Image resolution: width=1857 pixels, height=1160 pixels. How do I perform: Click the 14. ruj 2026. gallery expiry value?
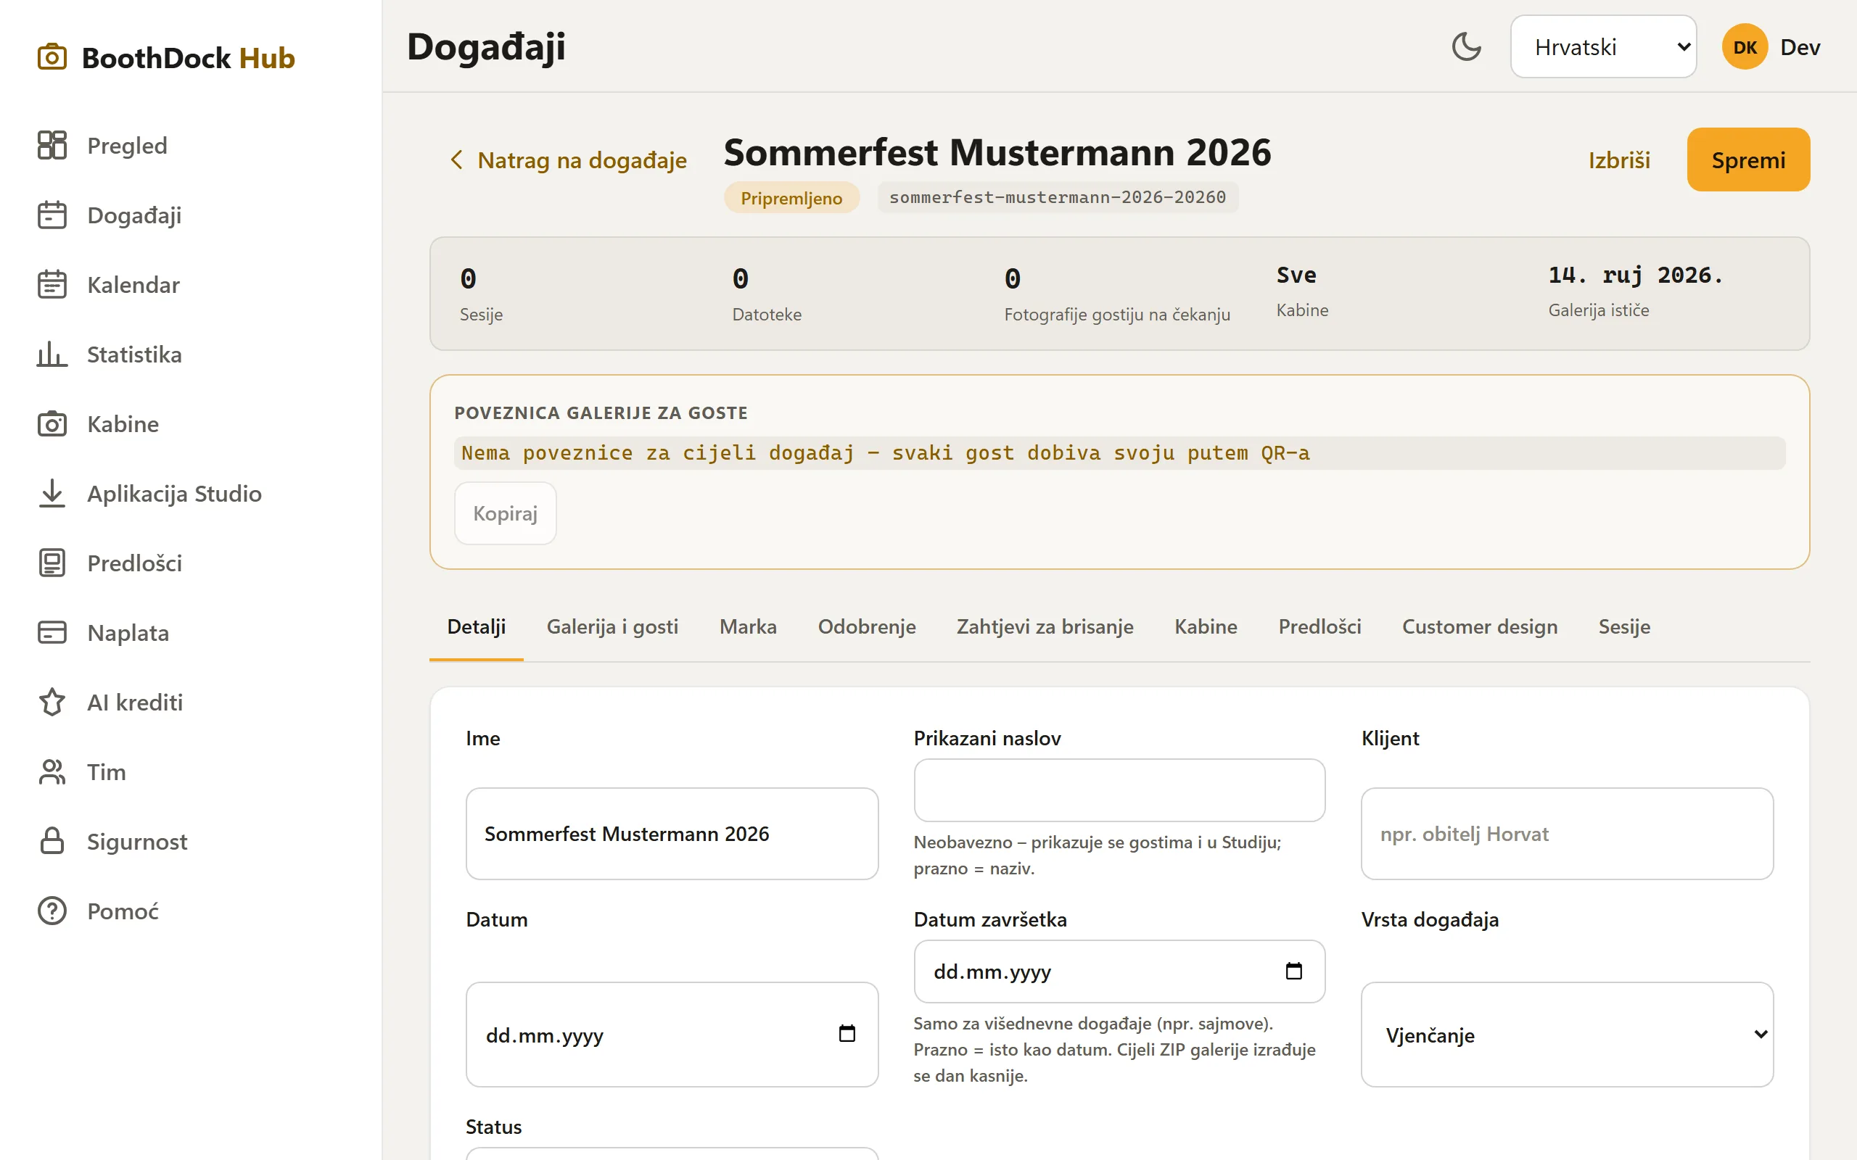click(1635, 275)
